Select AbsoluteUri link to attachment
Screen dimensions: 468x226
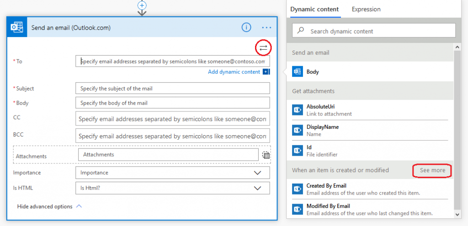point(370,110)
